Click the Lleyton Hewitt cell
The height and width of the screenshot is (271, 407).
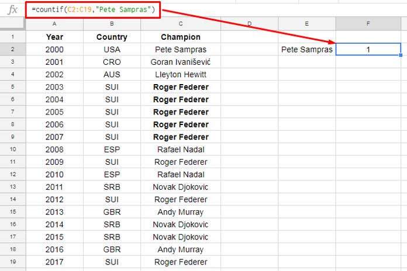coord(181,74)
